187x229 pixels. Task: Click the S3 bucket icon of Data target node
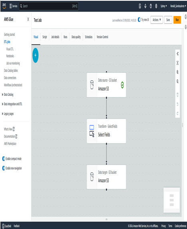[92, 177]
